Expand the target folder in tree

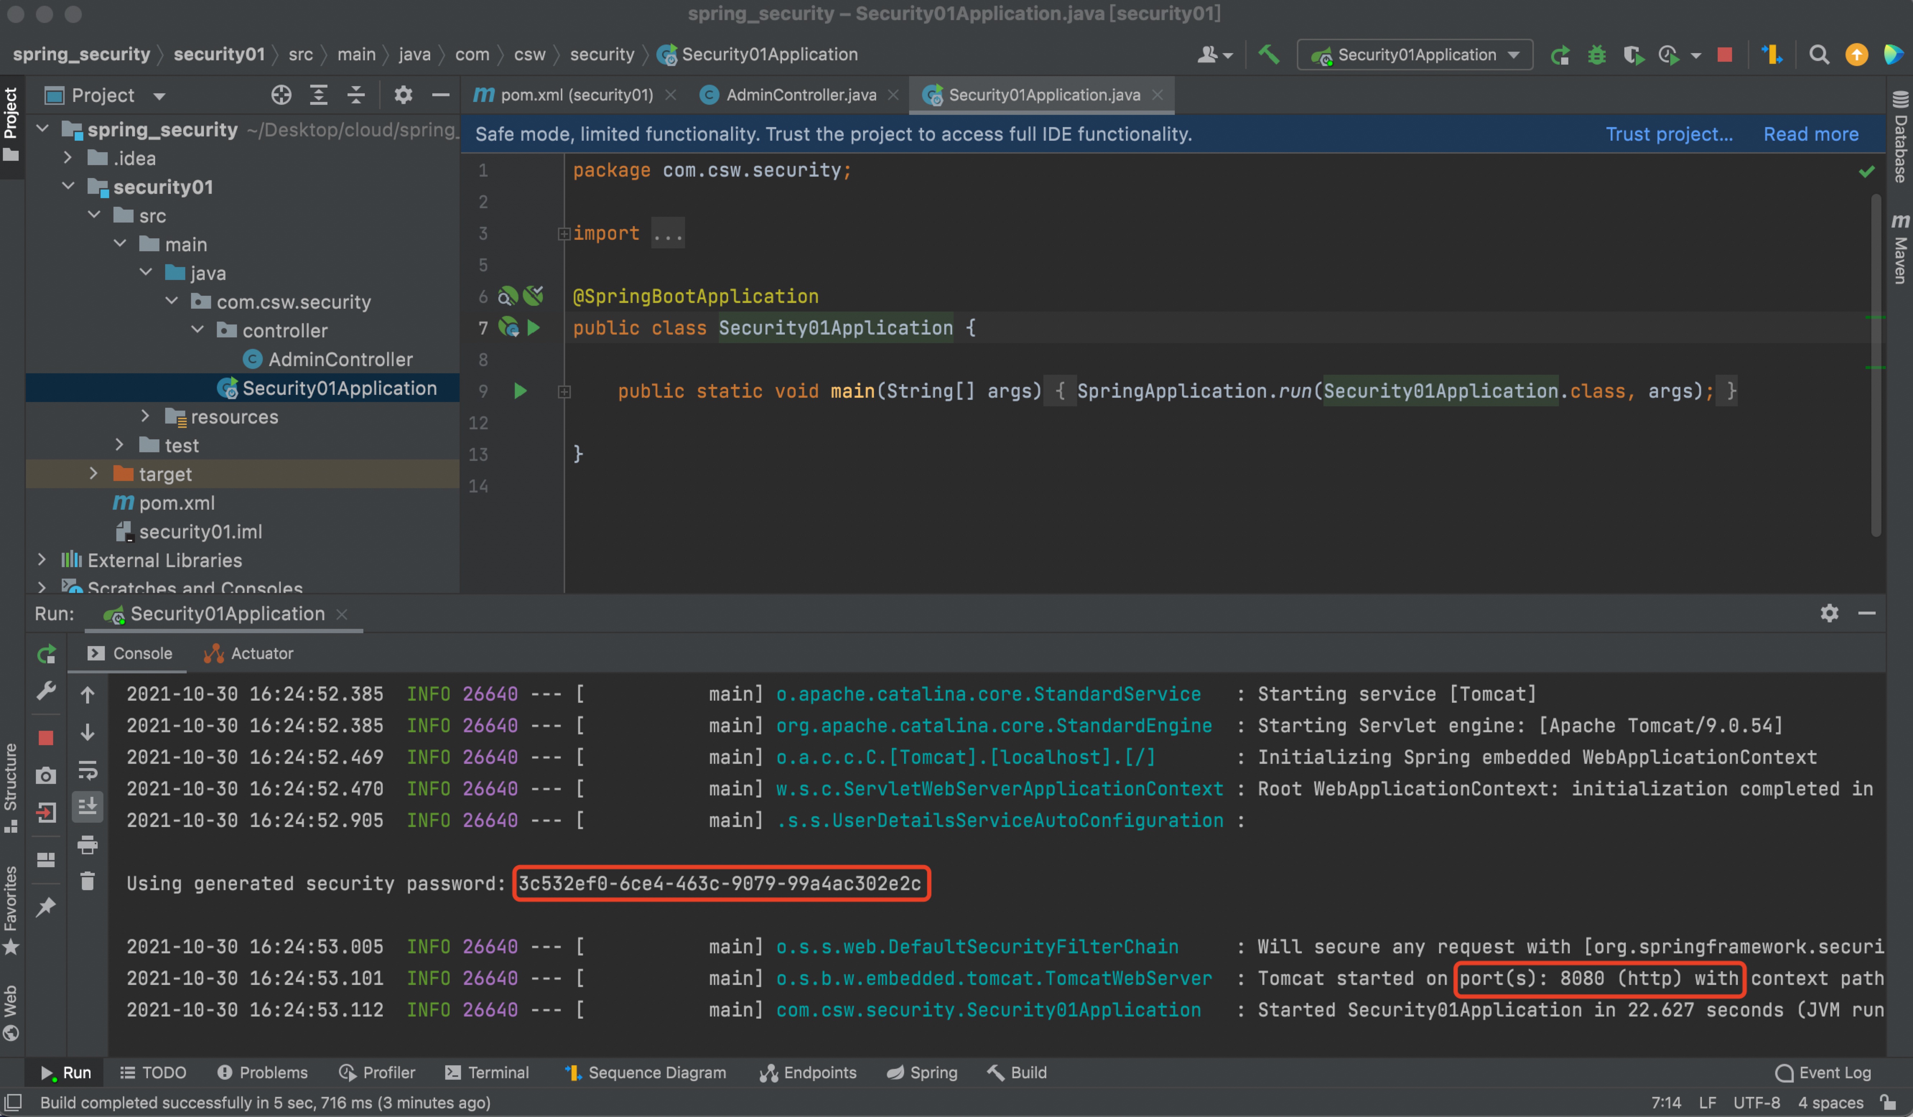(x=93, y=473)
